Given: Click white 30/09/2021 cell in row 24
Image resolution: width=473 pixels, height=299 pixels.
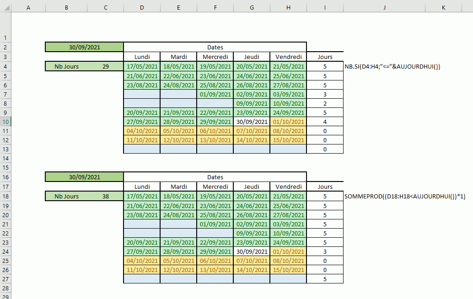Looking at the screenshot, I should click(x=252, y=251).
